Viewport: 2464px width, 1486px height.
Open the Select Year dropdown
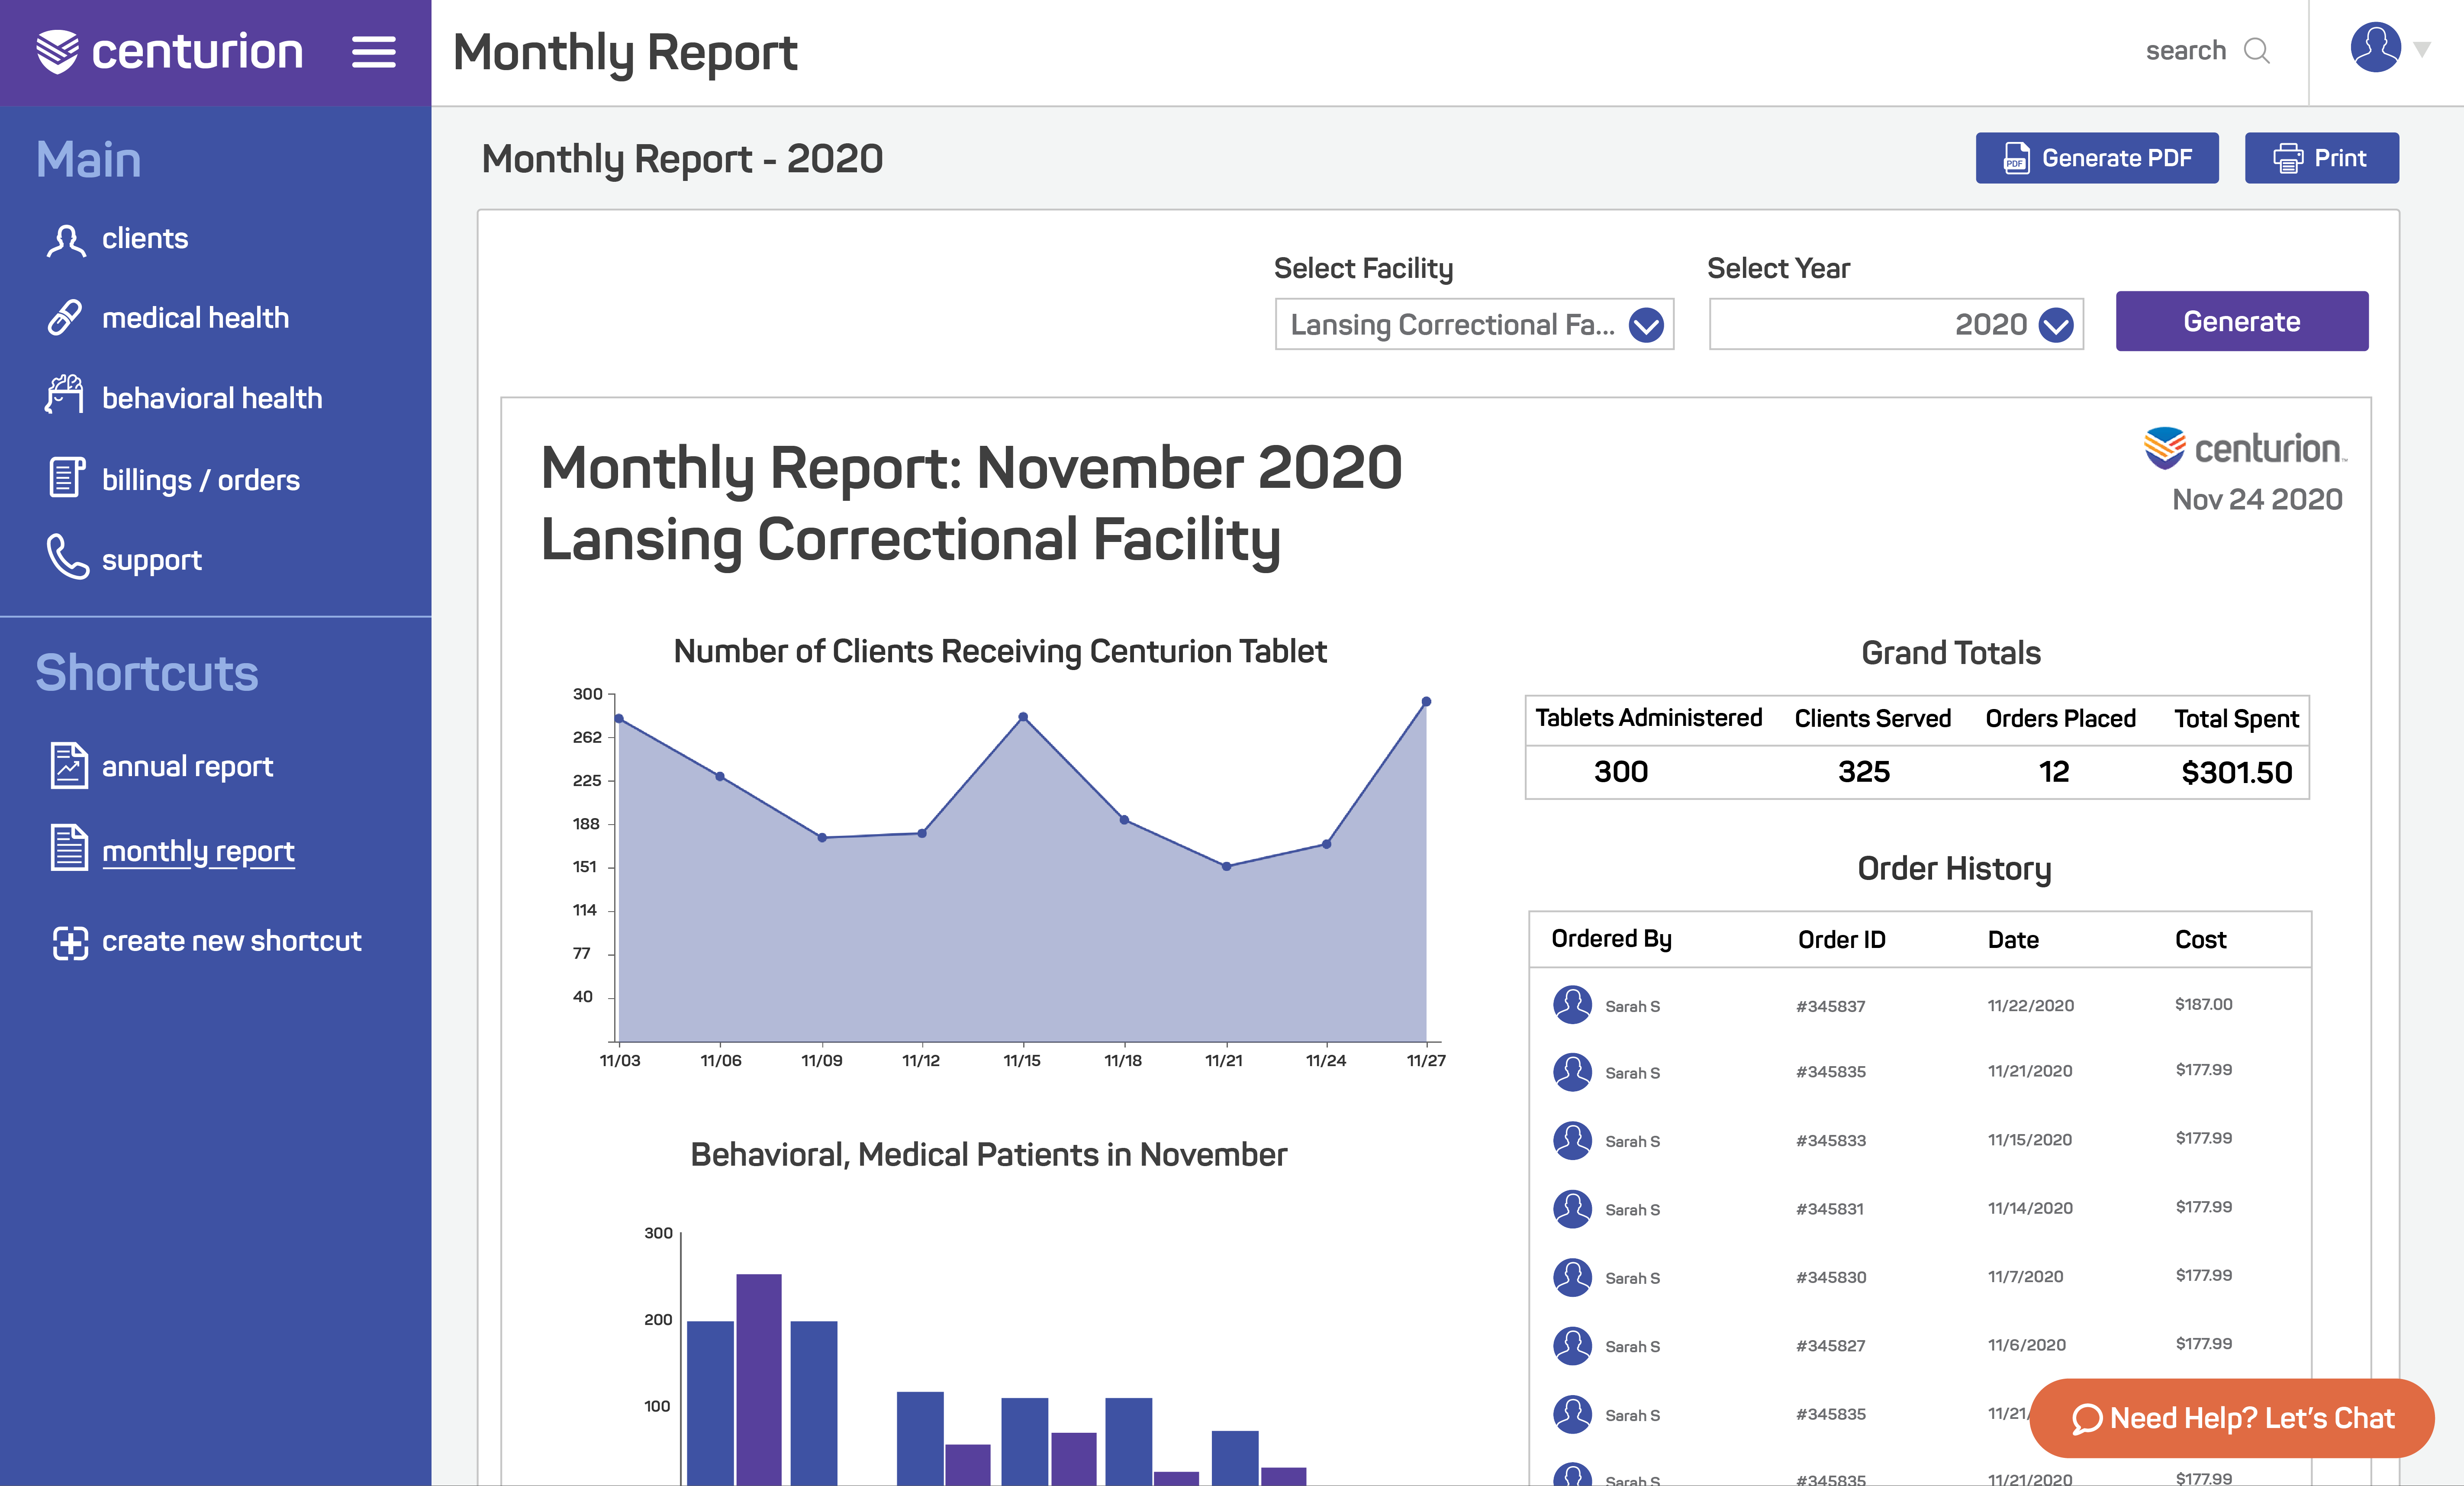1896,324
